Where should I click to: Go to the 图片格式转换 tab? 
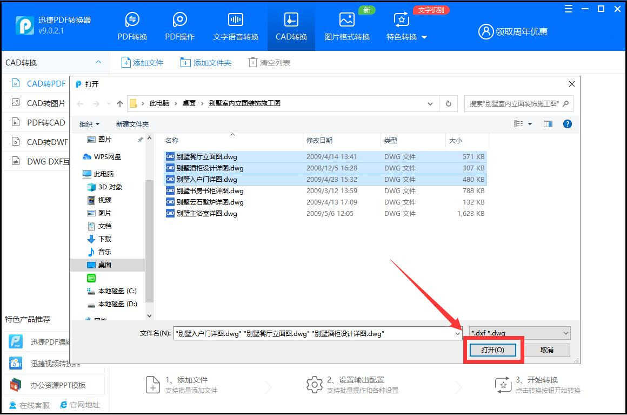click(346, 27)
